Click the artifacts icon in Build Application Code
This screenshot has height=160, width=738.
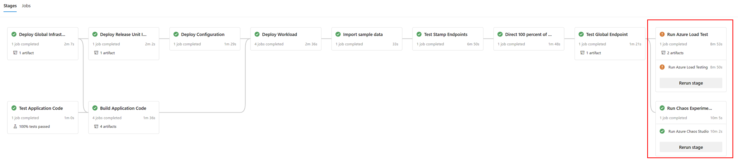click(x=96, y=126)
